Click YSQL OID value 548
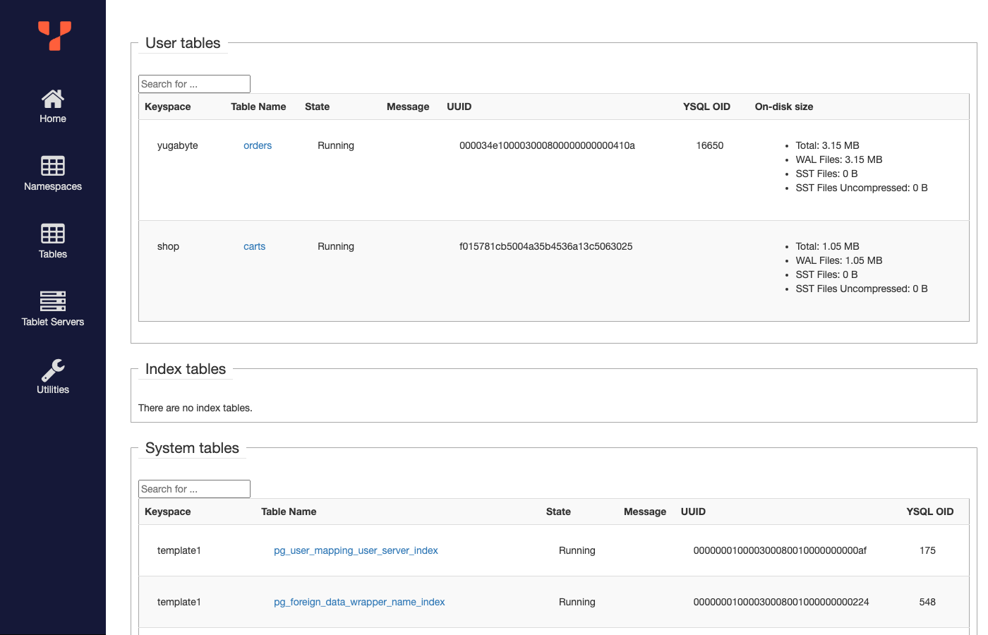The image size is (988, 635). tap(927, 602)
